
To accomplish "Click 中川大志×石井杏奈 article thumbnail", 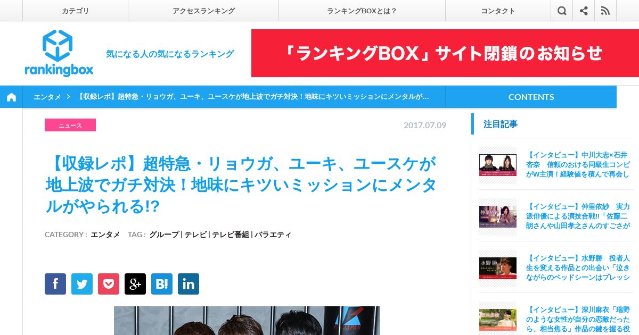I will [498, 165].
